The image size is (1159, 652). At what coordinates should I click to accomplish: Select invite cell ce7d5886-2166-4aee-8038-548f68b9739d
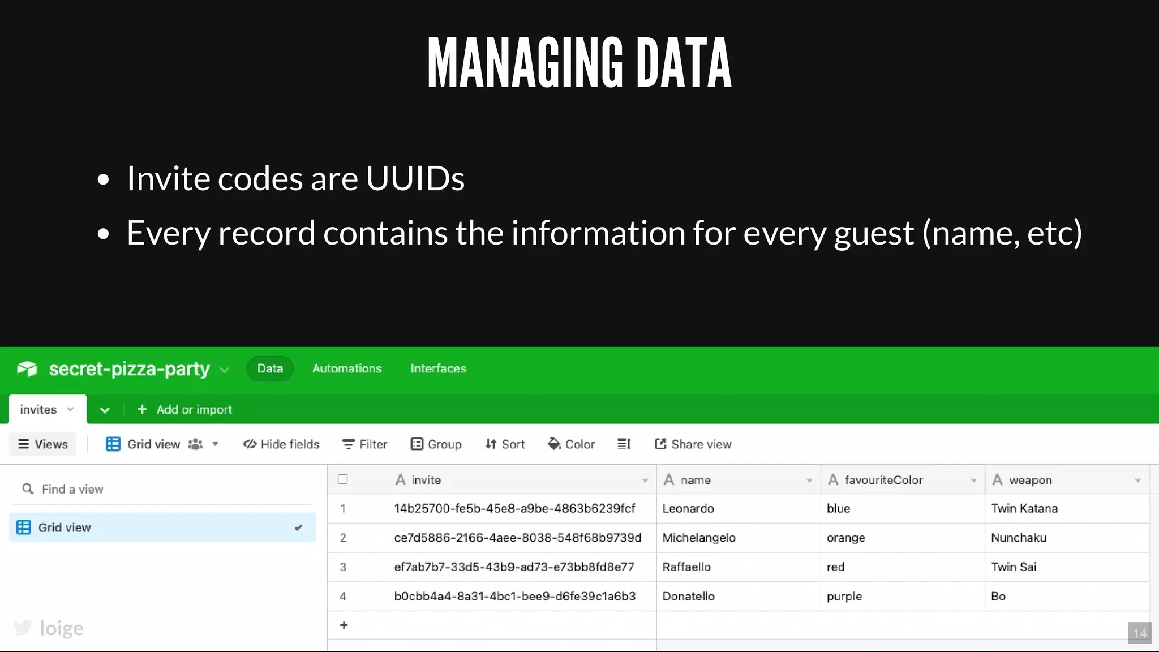click(518, 538)
